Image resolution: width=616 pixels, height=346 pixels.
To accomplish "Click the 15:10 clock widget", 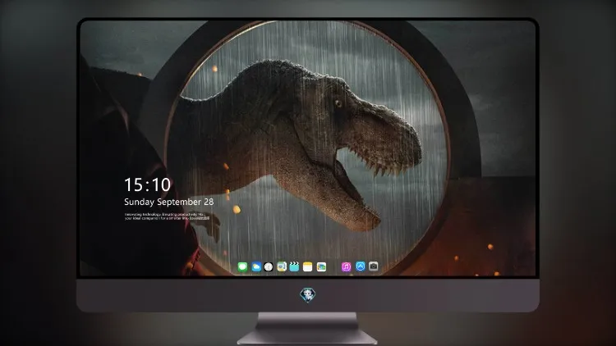I will pos(147,184).
